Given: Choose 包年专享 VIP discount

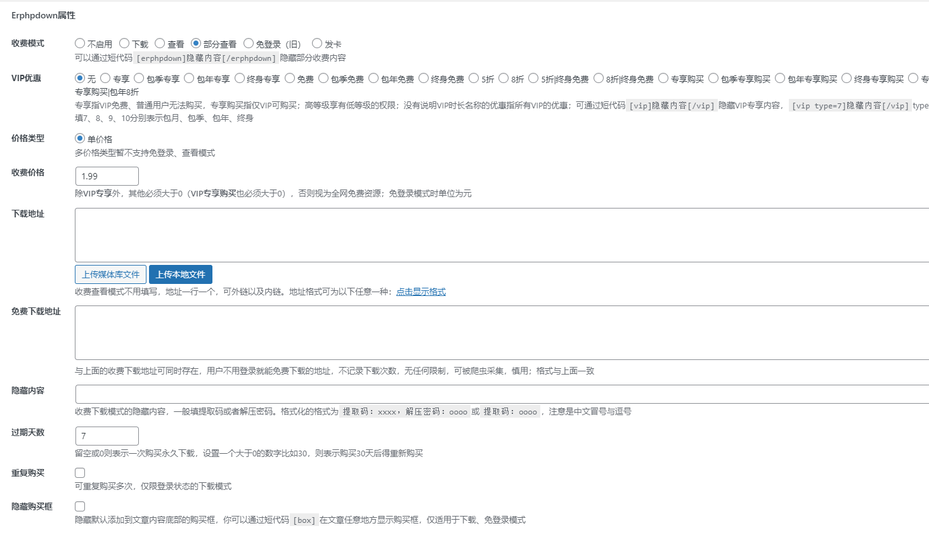Looking at the screenshot, I should click(188, 79).
